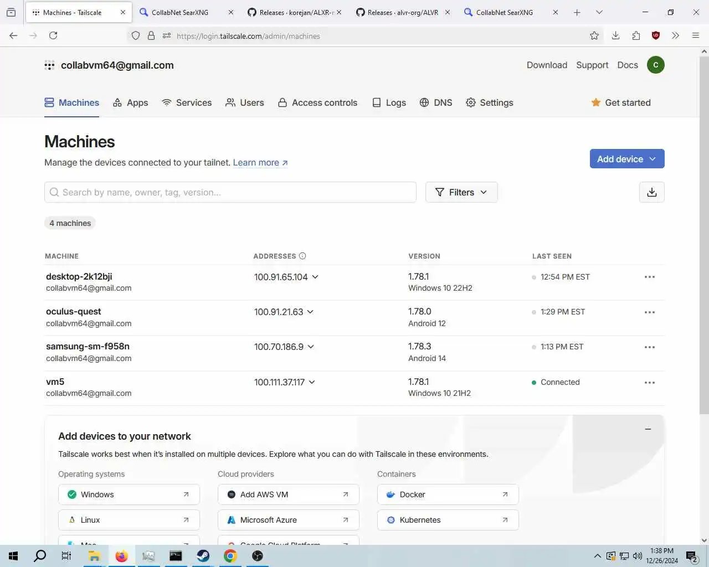Switch to the Services tab
This screenshot has width=709, height=567.
(187, 102)
